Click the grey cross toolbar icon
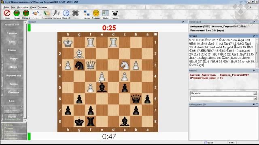 click(76, 13)
